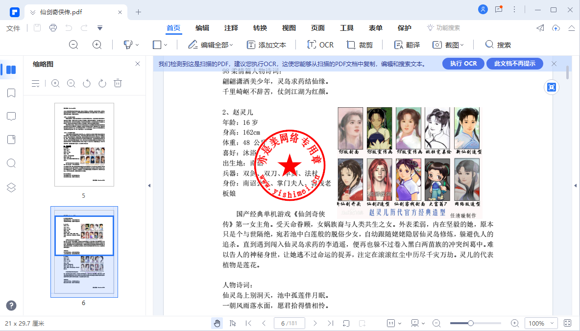Switch to 注释 annotation tab
Screen dimensions: 580x331
coord(231,28)
